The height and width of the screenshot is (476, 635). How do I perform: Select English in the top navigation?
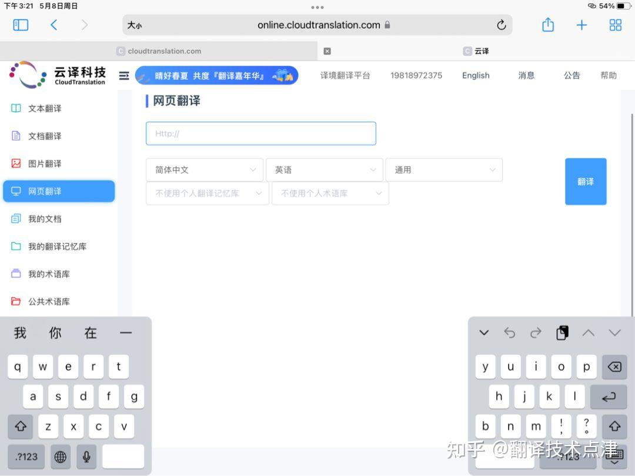[475, 75]
